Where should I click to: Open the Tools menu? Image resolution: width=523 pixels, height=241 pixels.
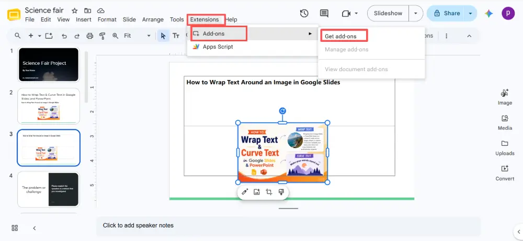(177, 20)
